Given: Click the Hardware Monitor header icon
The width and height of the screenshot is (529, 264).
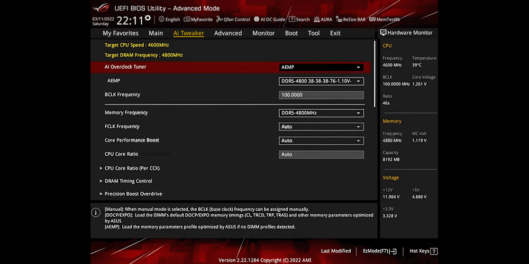Looking at the screenshot, I should coord(383,33).
